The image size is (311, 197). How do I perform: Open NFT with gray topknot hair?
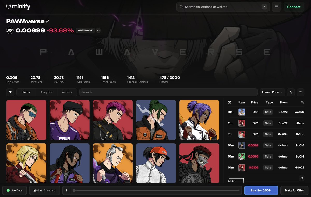click(113, 163)
